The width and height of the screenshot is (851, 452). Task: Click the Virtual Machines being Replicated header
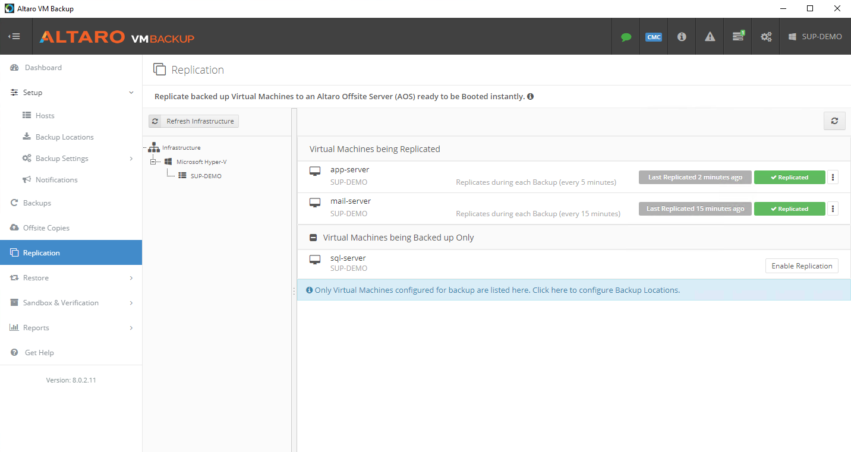(375, 149)
